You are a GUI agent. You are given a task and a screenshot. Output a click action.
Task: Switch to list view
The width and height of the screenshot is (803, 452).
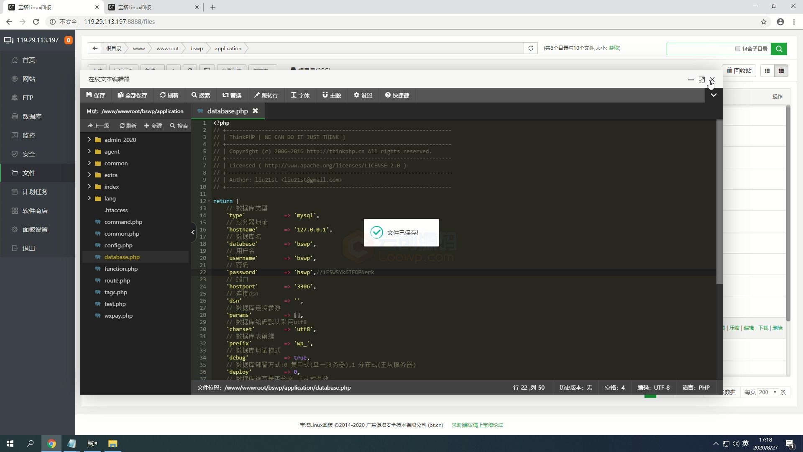point(781,71)
